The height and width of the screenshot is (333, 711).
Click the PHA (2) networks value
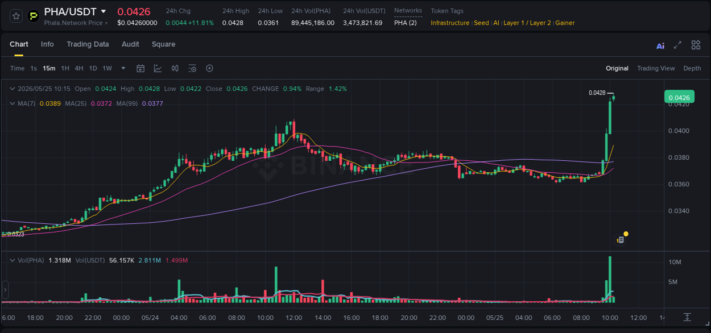(x=406, y=23)
